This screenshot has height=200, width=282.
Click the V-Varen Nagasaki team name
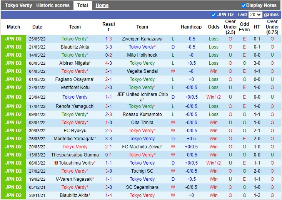(x=74, y=179)
